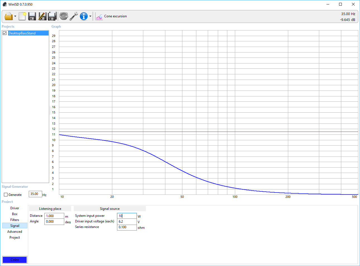Open the Cone excursion graph selector

click(111, 16)
